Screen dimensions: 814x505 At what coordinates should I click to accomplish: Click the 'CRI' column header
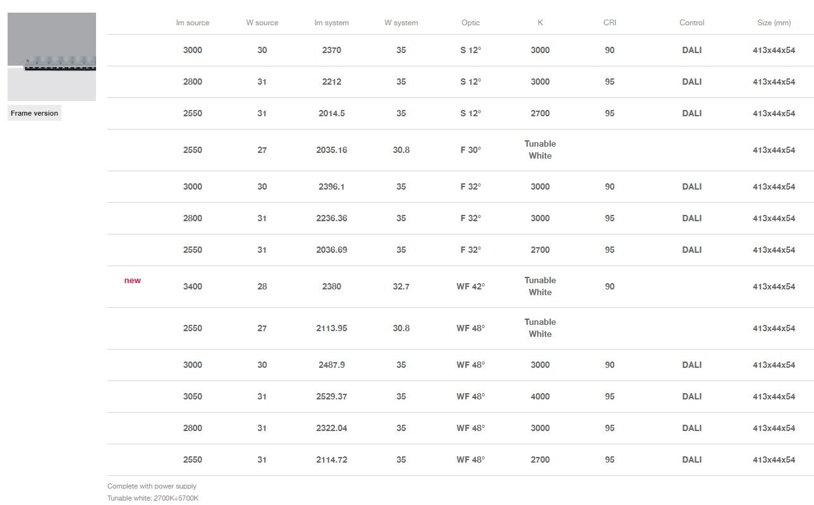coord(610,23)
